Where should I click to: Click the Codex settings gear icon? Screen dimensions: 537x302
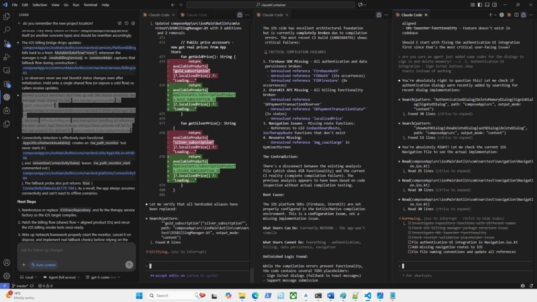[134, 24]
